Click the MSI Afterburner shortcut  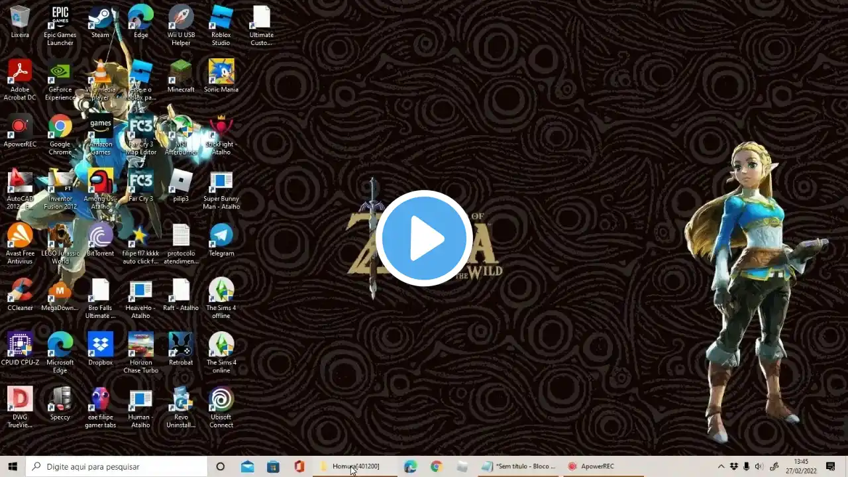(x=181, y=135)
